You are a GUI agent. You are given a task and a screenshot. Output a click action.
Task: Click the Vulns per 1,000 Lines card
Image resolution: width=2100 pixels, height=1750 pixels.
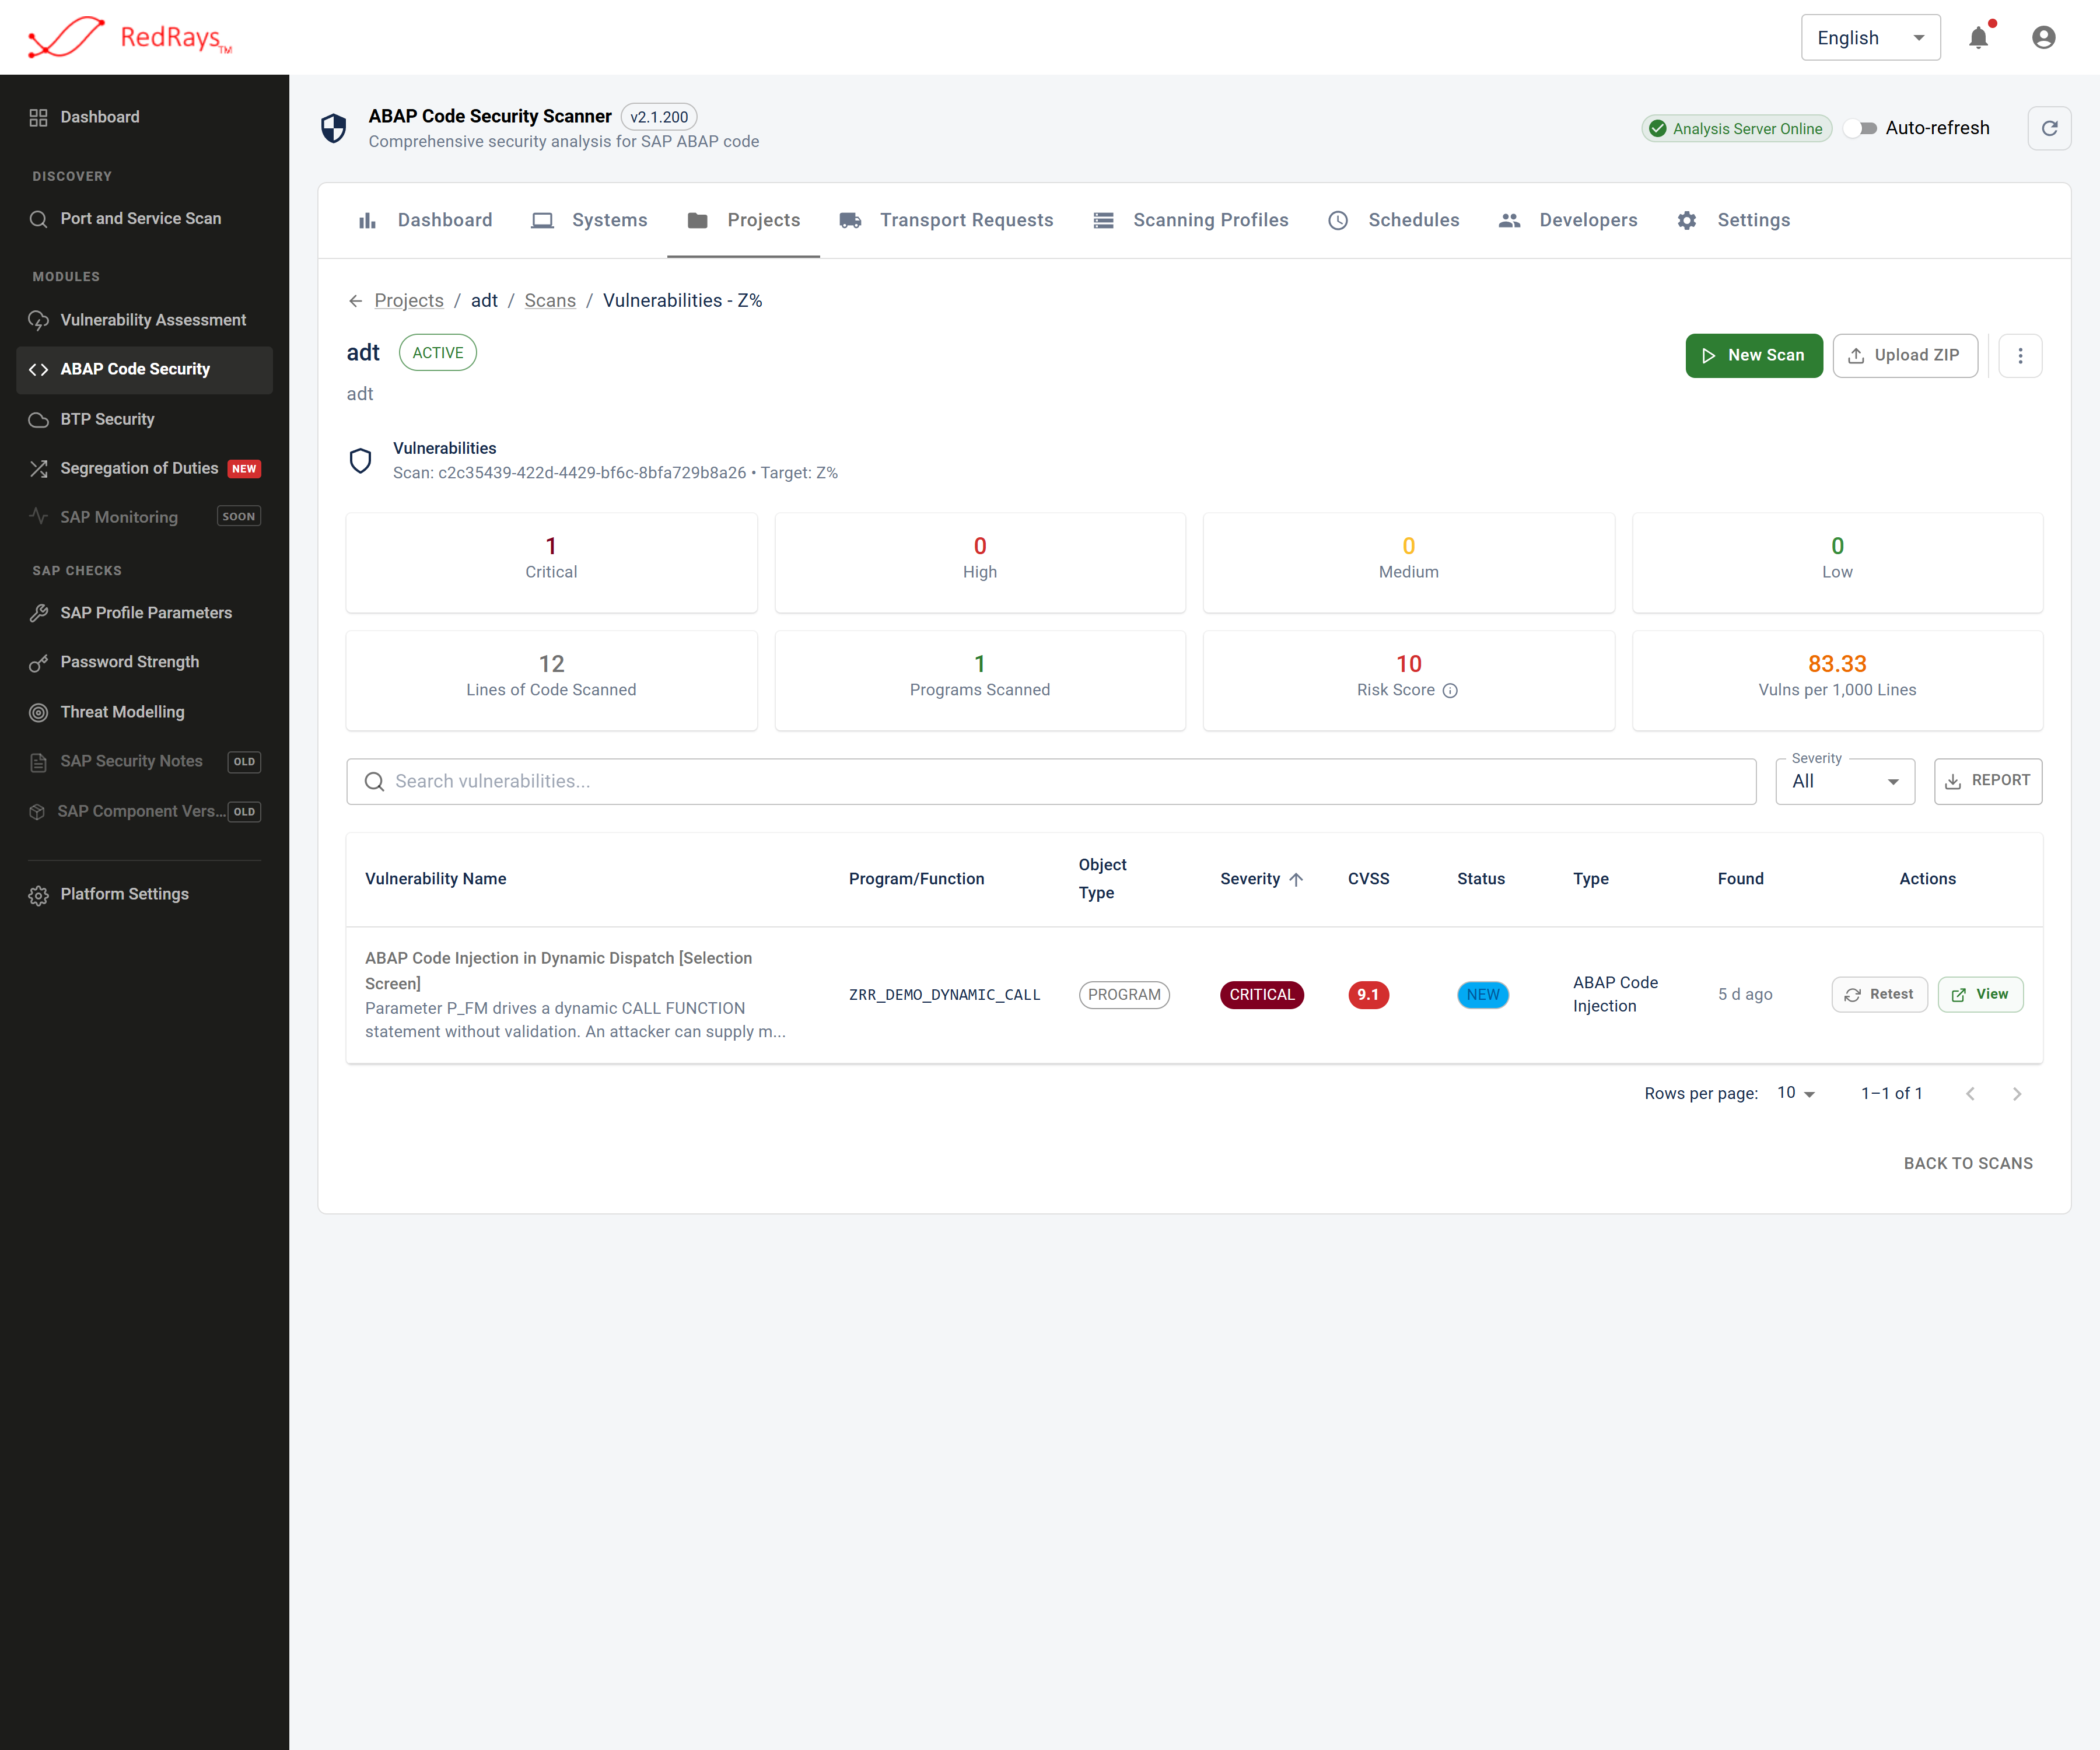tap(1837, 680)
